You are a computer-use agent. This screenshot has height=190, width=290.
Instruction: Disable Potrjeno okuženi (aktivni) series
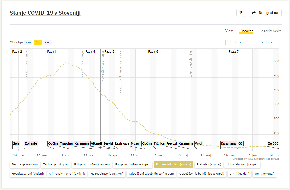[173, 164]
